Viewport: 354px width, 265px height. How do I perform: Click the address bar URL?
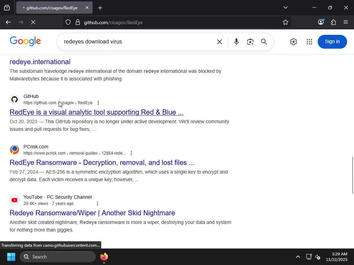point(113,22)
